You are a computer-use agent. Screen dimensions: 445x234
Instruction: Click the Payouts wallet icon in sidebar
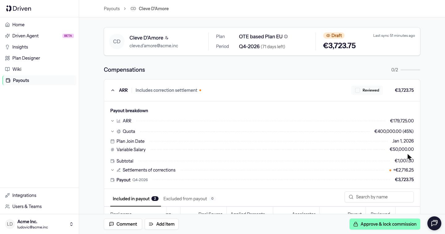8,80
